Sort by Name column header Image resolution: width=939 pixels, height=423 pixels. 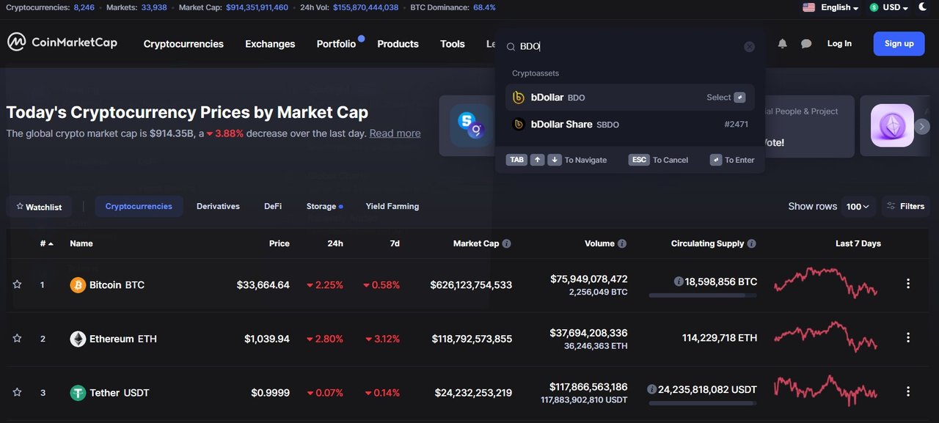[81, 243]
